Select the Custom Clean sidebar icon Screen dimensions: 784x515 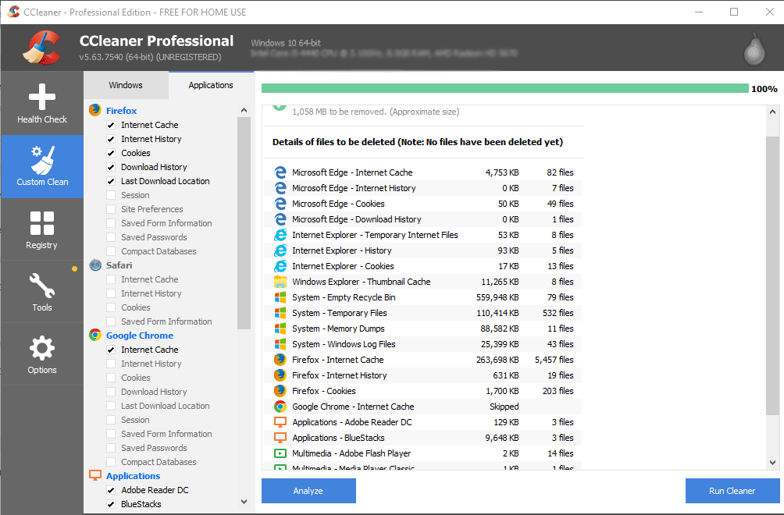pyautogui.click(x=41, y=166)
